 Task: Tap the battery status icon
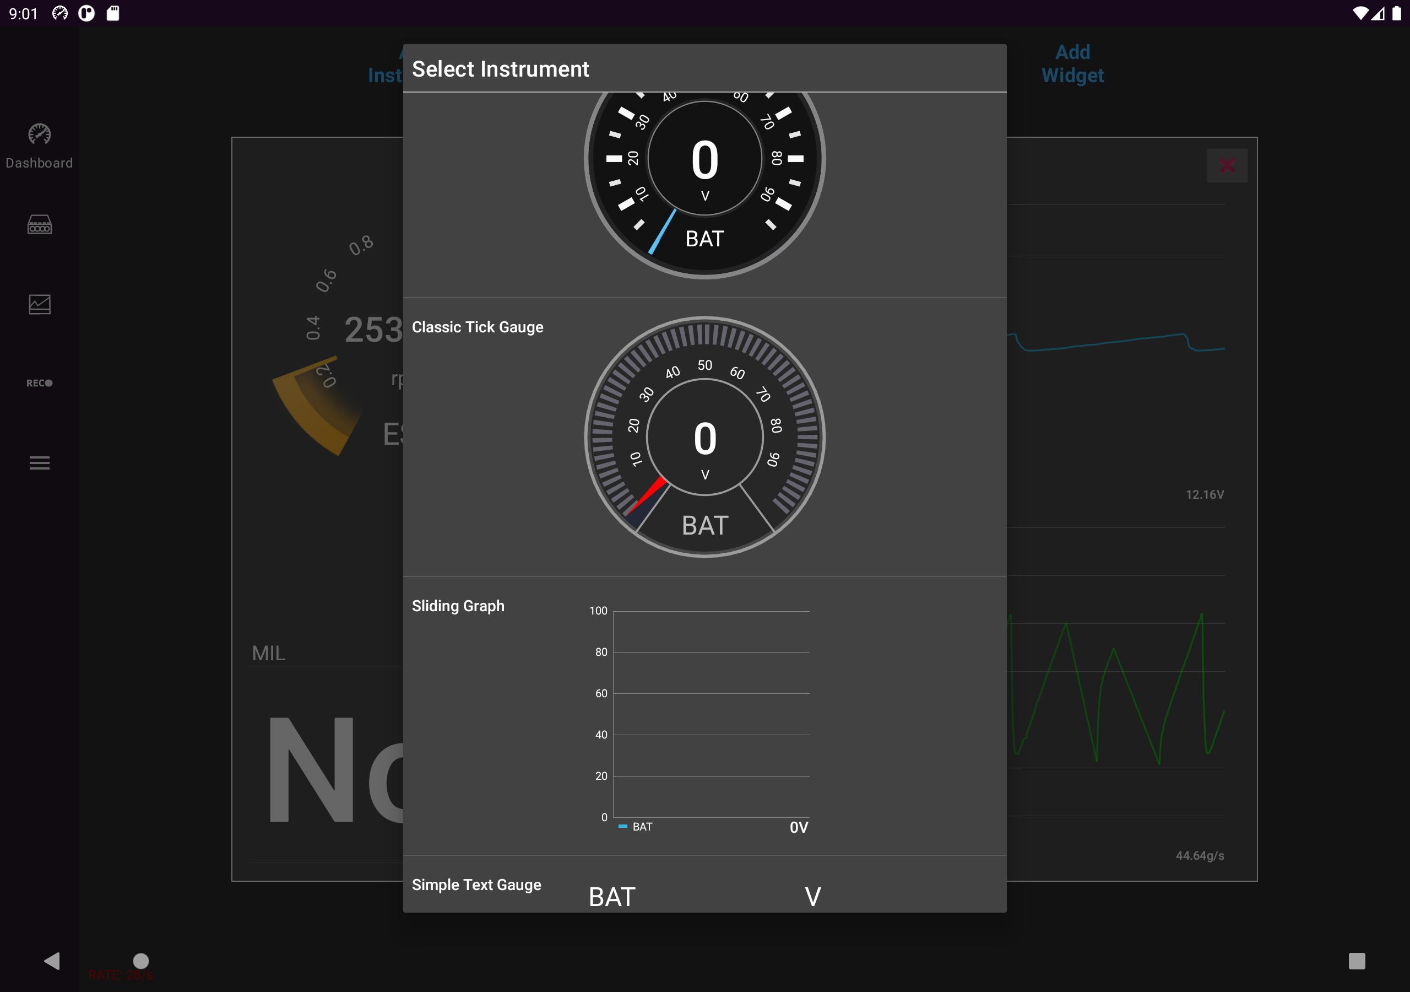1396,13
